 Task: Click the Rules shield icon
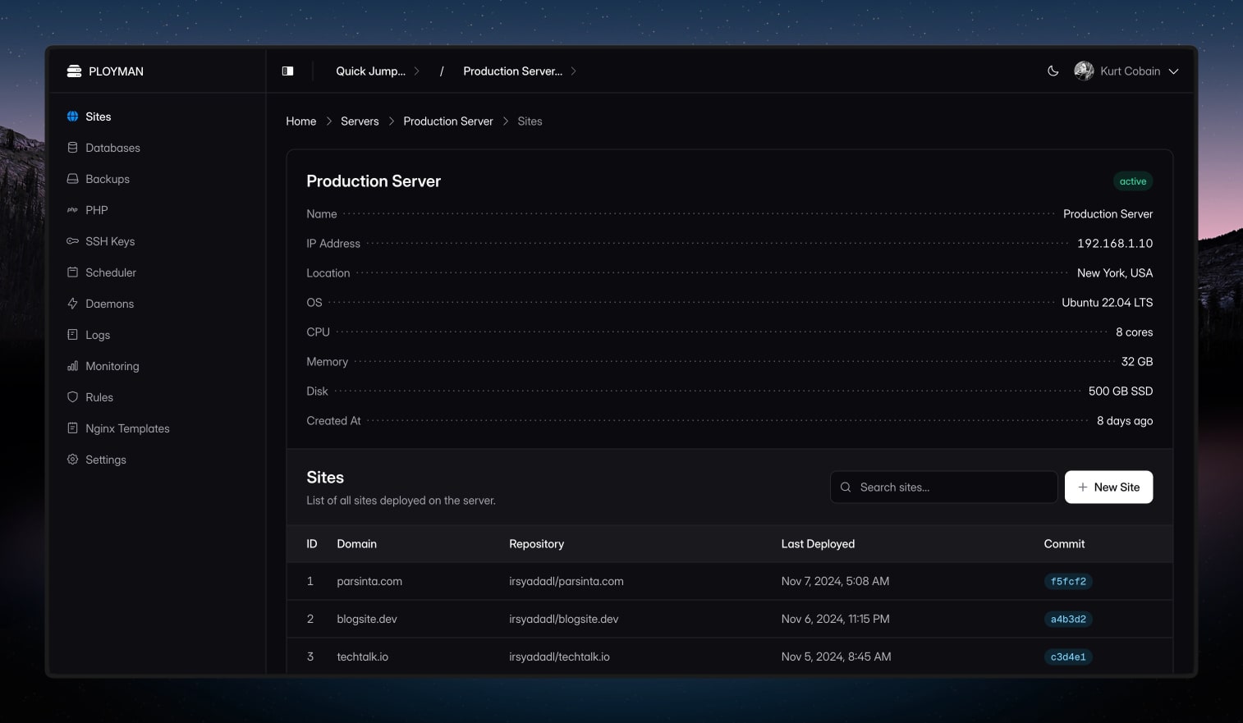[72, 397]
